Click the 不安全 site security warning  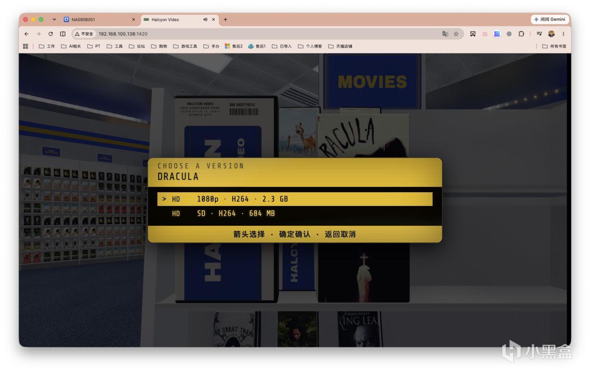[x=84, y=34]
